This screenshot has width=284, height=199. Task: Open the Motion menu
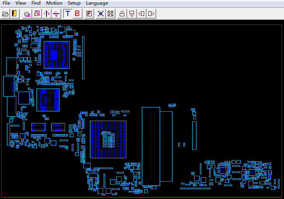[x=54, y=3]
